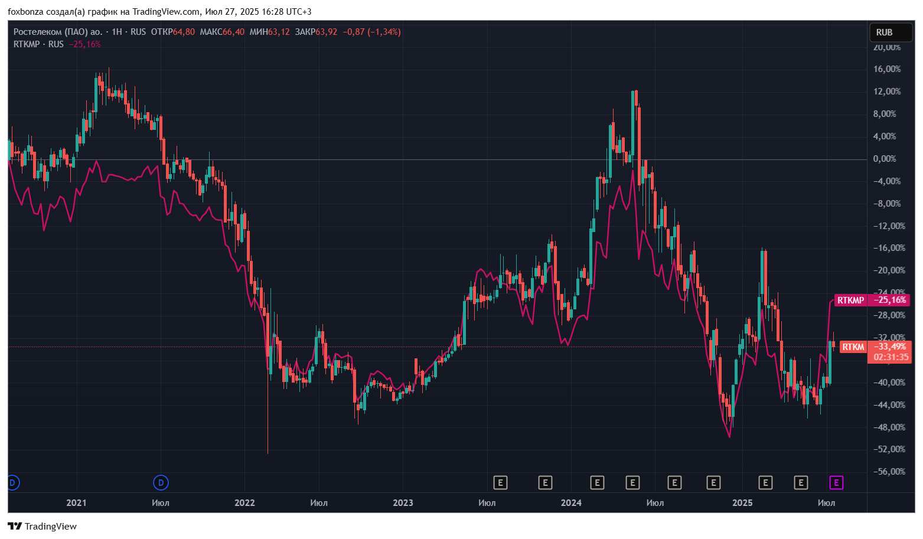Click the foxbonza chart header caption

159,12
